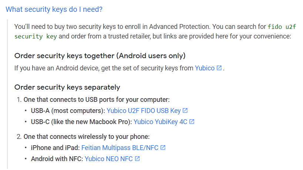Click external-link icon after Yubico U2F FIDO USB Key

(185, 110)
